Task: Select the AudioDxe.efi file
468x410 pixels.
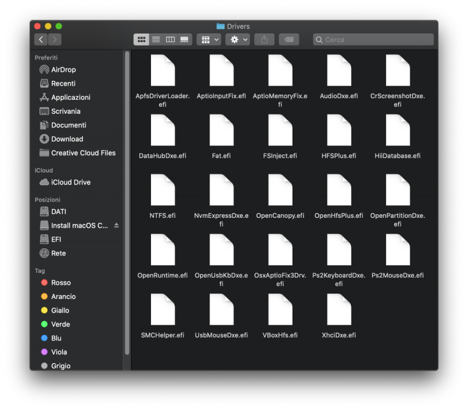Action: pos(339,77)
